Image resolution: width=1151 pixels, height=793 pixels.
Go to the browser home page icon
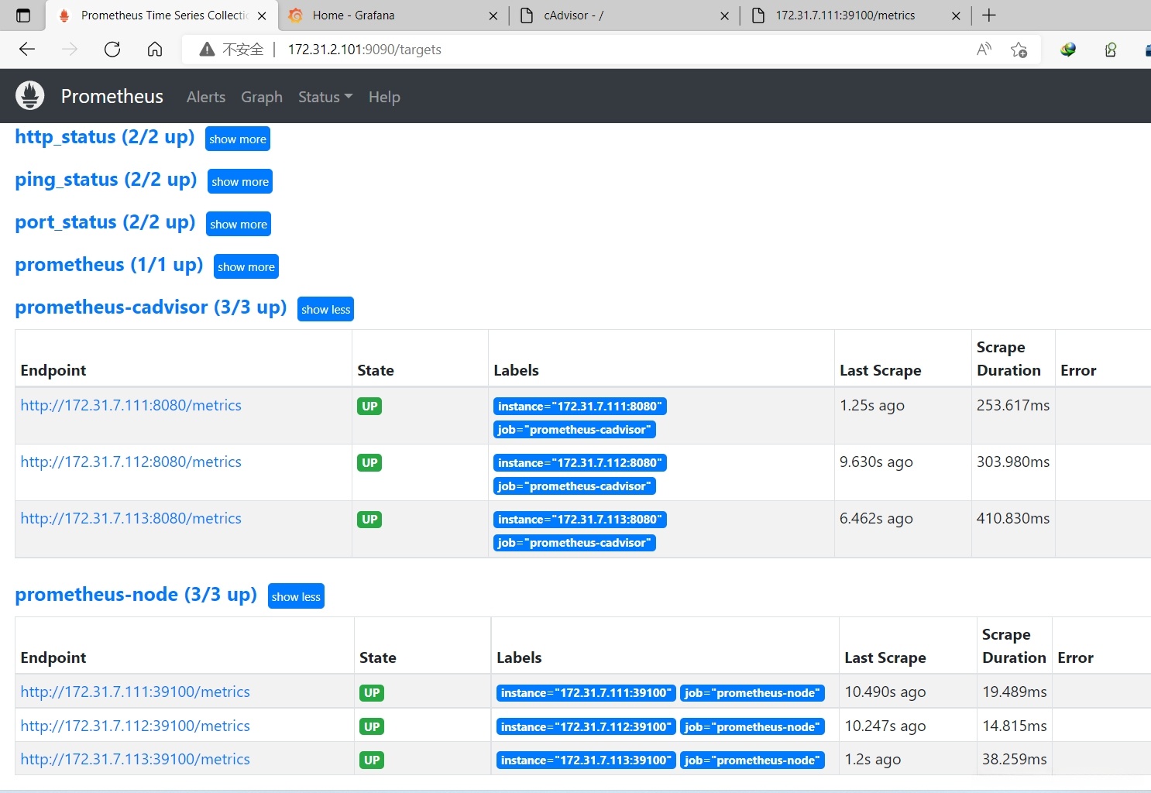[x=155, y=50]
